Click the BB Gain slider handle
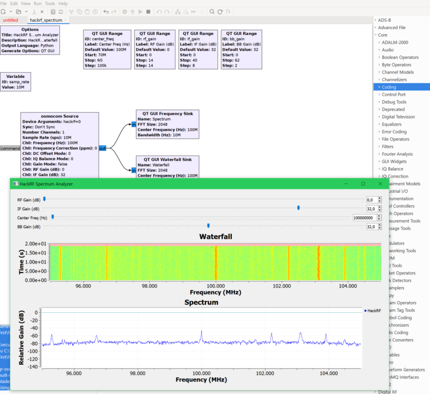The image size is (430, 394). click(208, 226)
